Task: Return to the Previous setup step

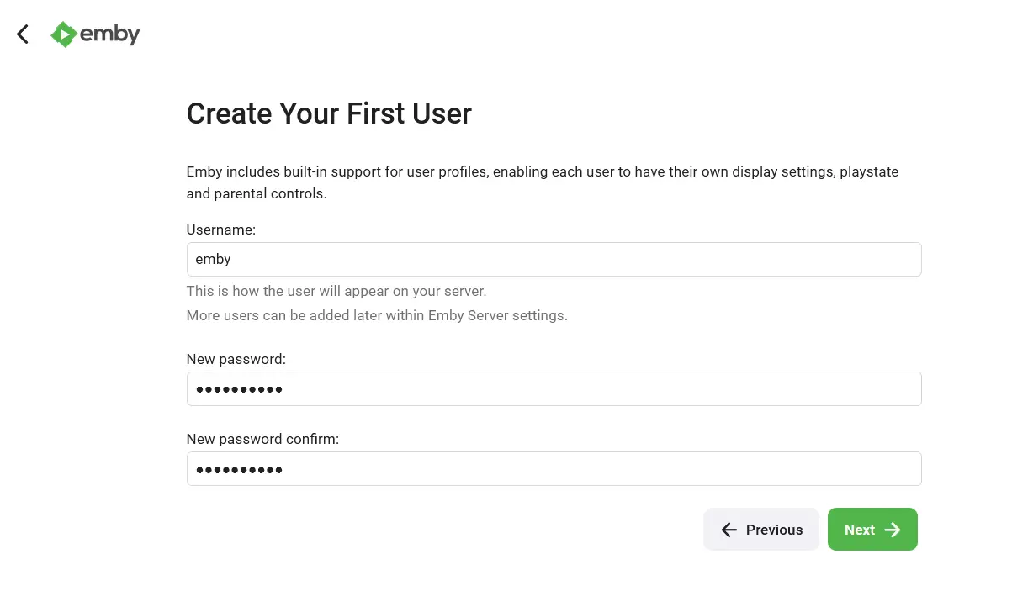Action: pos(760,530)
